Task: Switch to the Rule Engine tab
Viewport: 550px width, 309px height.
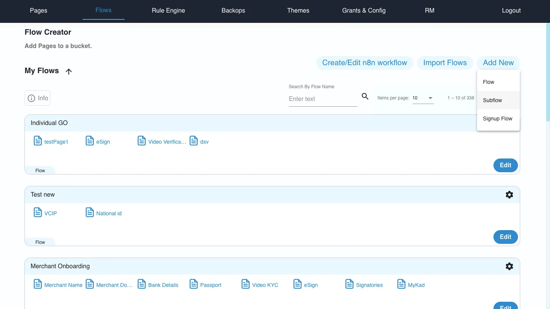Action: (x=168, y=10)
